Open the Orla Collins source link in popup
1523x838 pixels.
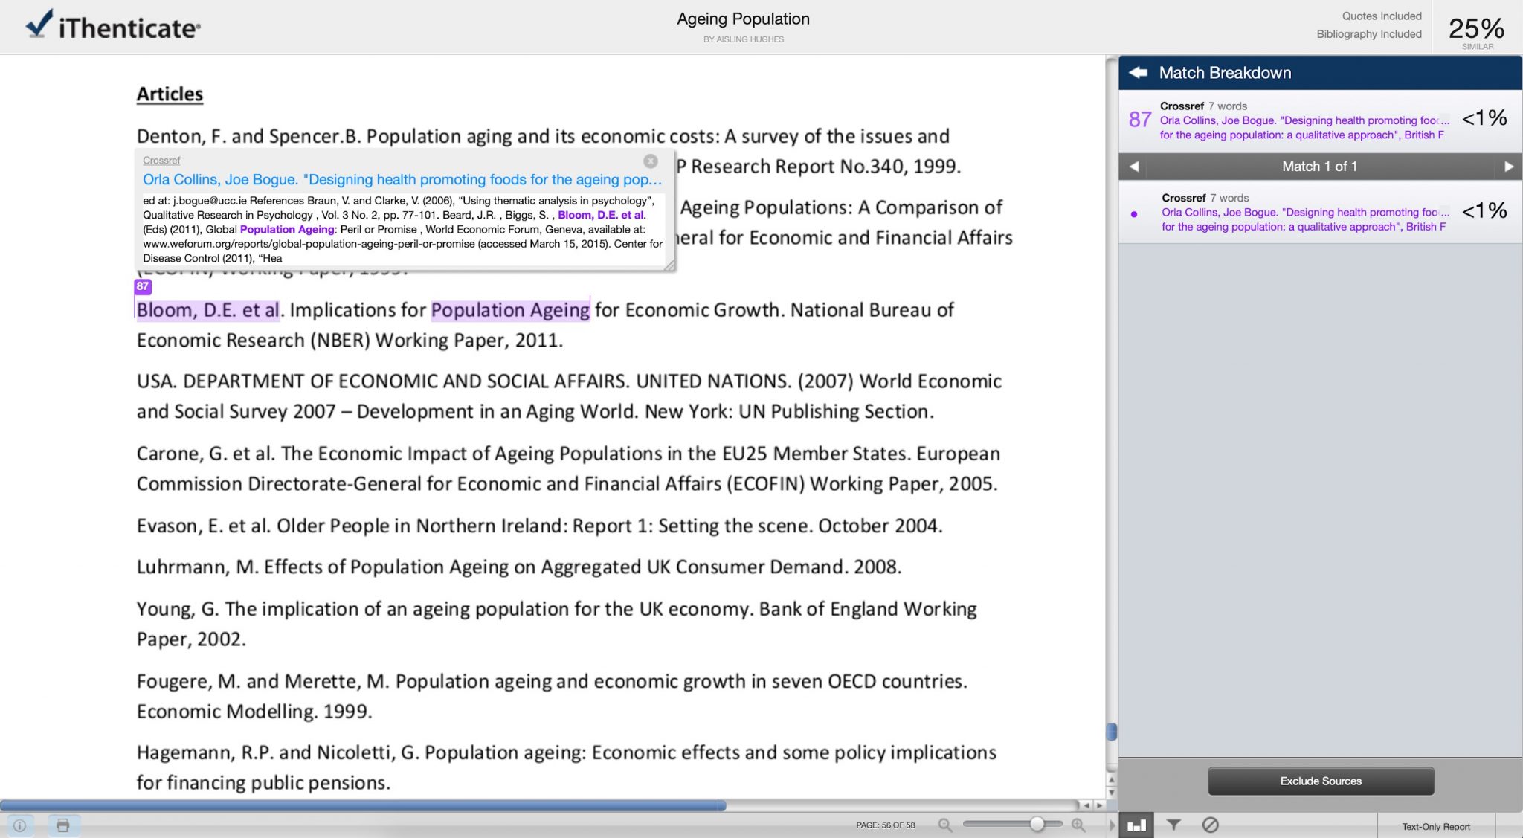click(x=402, y=180)
